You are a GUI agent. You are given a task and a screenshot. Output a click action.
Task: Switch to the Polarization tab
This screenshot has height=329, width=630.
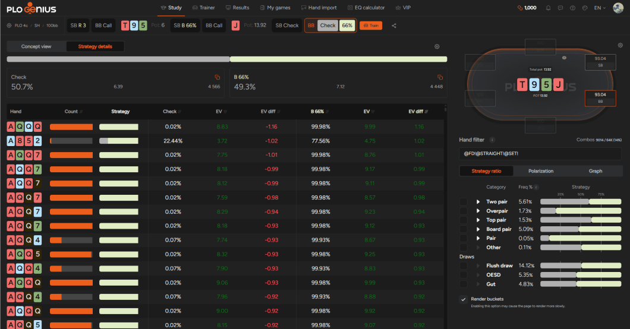[x=541, y=171]
